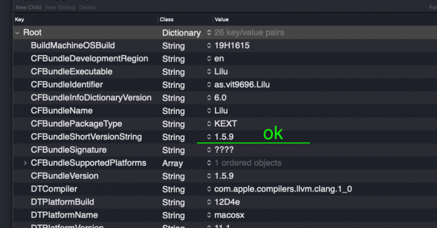This screenshot has height=228, width=437.
Task: Open the type popup for BuildMachineOSBuild value
Action: [x=209, y=46]
